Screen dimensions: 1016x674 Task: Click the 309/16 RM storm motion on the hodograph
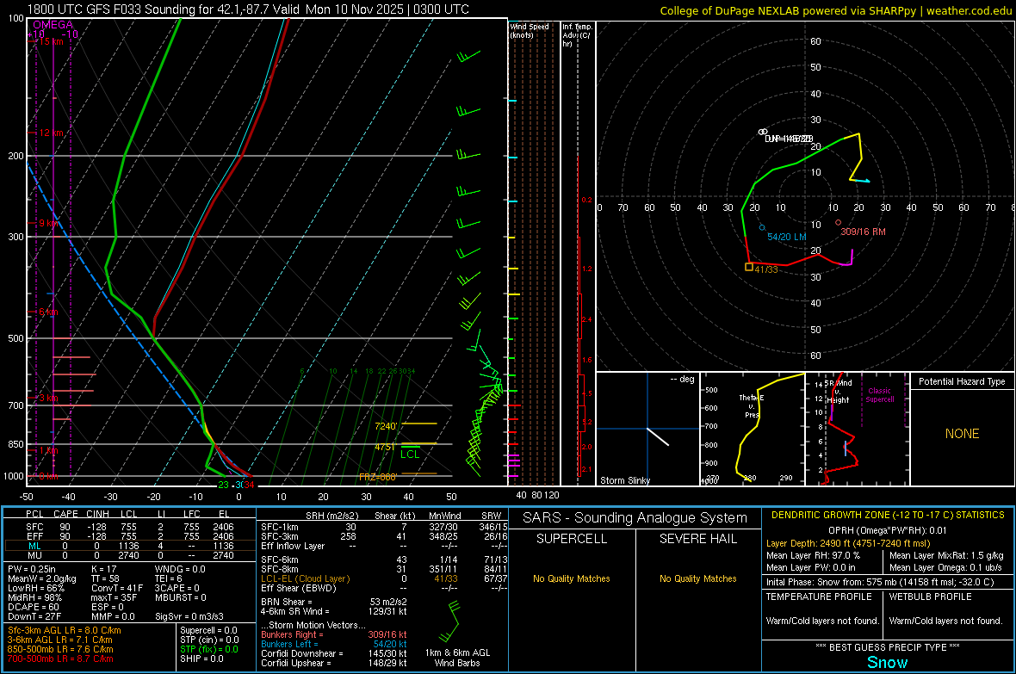click(863, 232)
